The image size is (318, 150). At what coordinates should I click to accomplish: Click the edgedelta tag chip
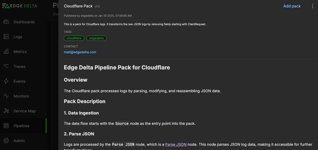pos(96,38)
